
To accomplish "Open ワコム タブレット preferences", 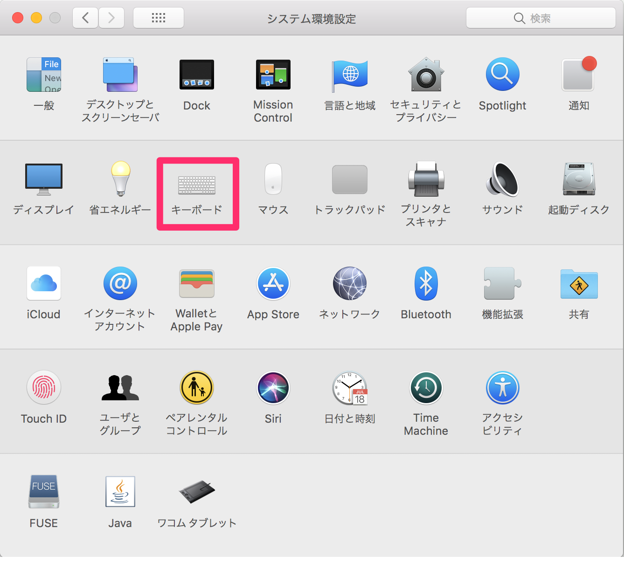I will (197, 492).
